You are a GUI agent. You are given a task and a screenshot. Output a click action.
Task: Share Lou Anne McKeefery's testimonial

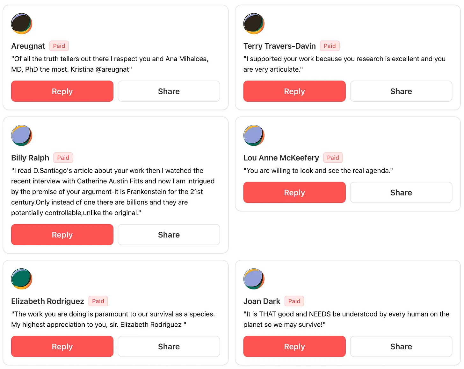(x=401, y=193)
